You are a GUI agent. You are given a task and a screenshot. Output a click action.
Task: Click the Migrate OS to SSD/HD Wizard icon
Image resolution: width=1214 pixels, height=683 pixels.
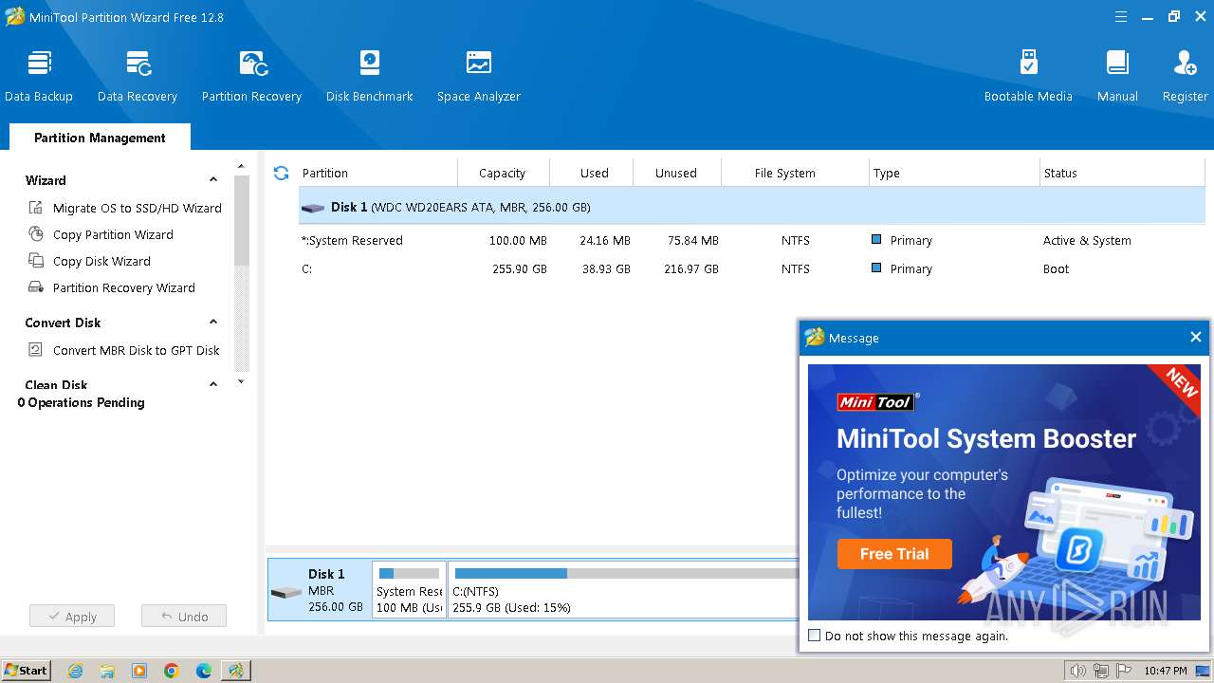pyautogui.click(x=36, y=208)
